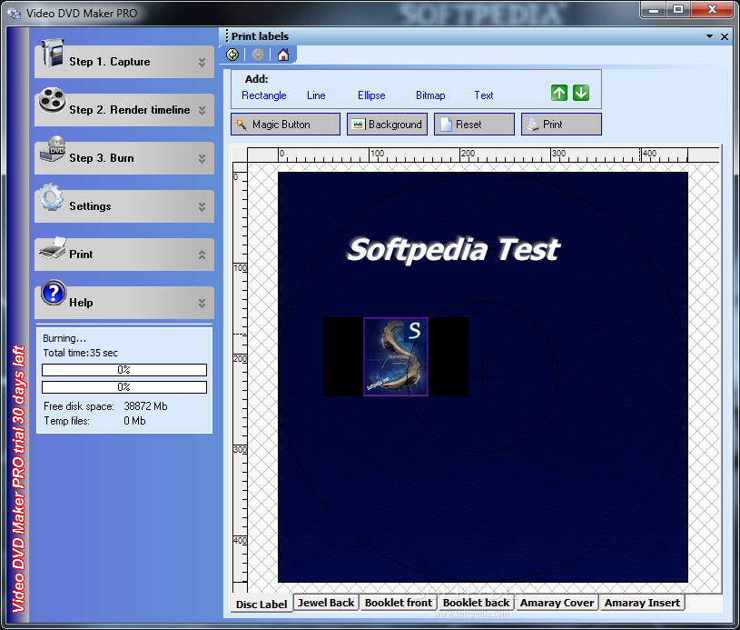Click the Background button
Image resolution: width=740 pixels, height=630 pixels.
pos(387,125)
